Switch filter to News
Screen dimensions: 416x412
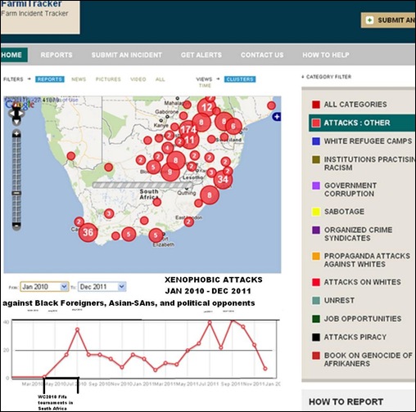click(x=79, y=79)
